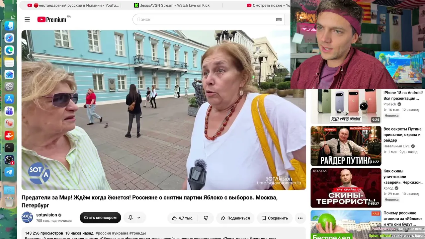Open the sotavision channel avatar
This screenshot has width=425, height=239.
27,217
